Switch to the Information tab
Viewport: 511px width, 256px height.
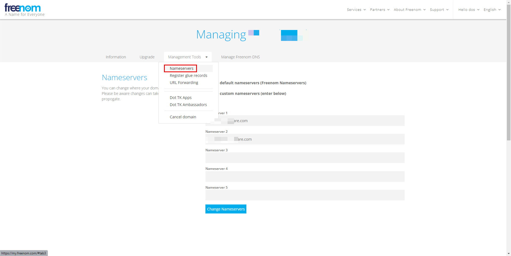tap(116, 57)
